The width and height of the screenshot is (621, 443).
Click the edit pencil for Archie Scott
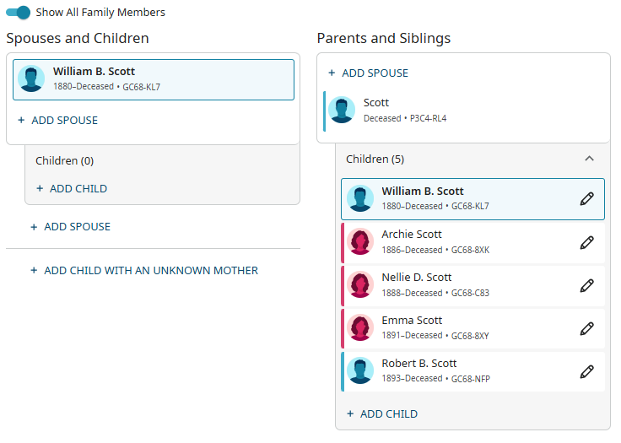coord(587,242)
